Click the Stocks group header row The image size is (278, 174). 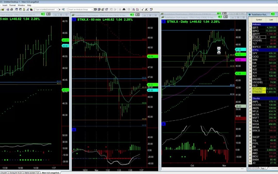coord(263,98)
